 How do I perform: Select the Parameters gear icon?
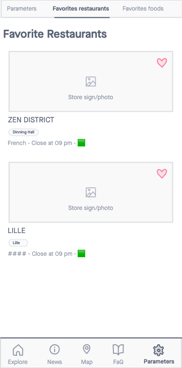point(159,350)
